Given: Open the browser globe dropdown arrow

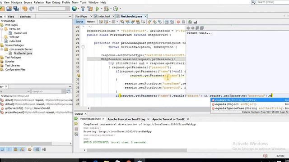Looking at the screenshot, I should (78, 9).
